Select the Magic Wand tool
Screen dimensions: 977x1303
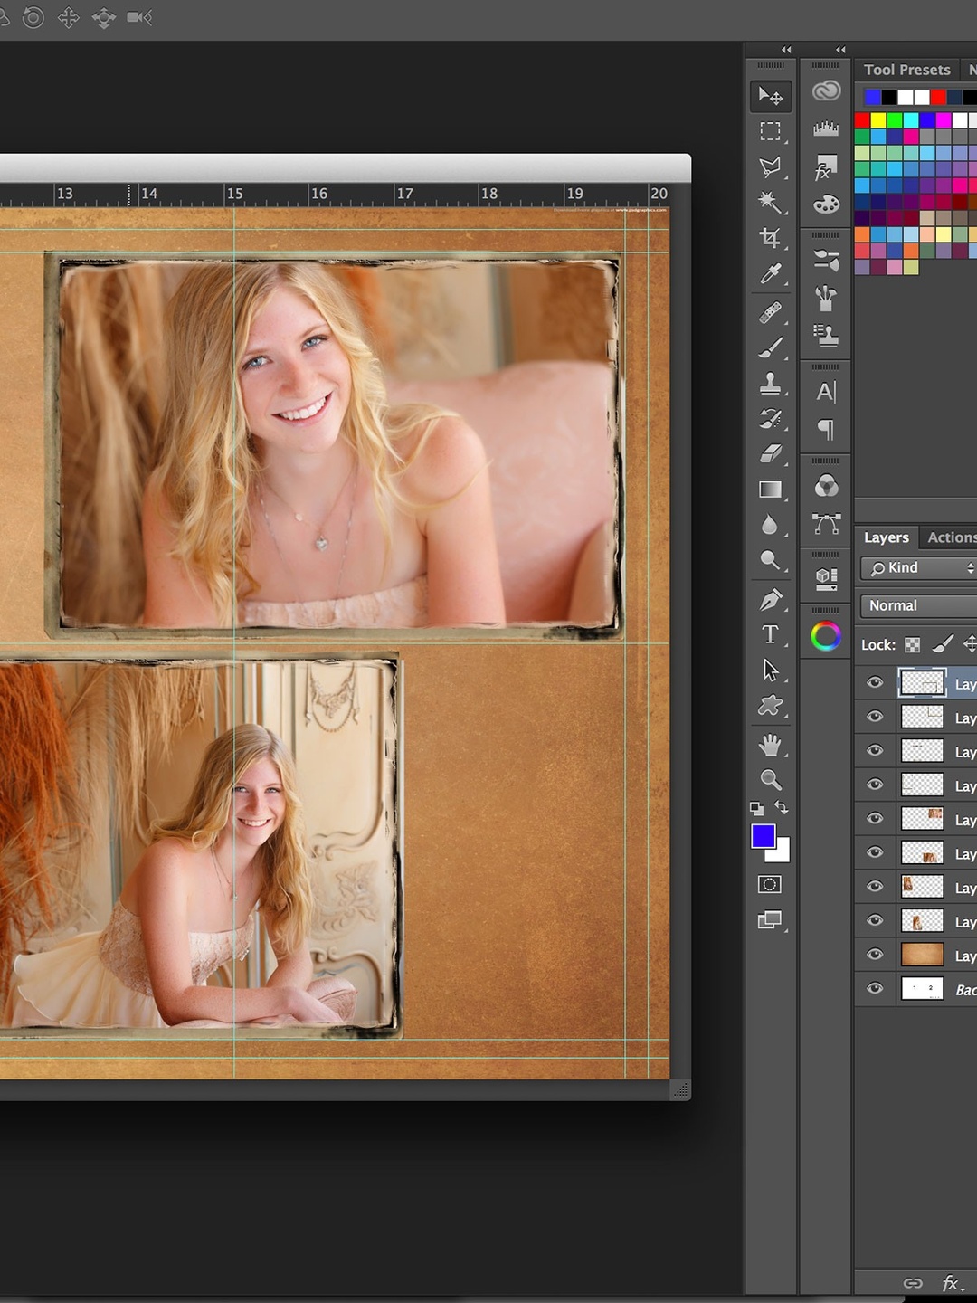tap(771, 203)
